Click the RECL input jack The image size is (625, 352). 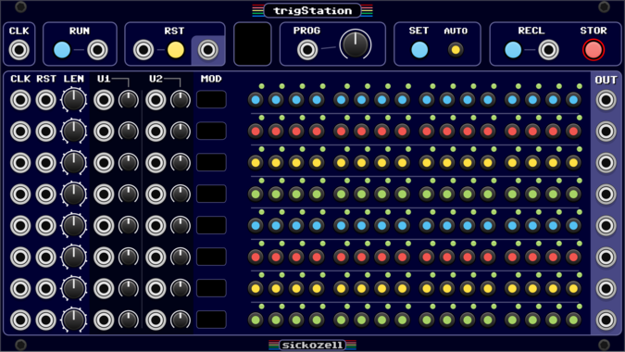(548, 50)
